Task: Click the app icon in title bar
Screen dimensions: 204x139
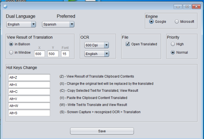Action: pos(5,6)
